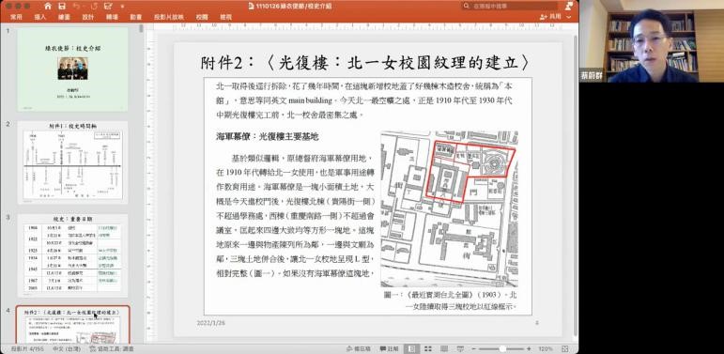Select slide 1 thumbnail 綠衣使節
Screen dimensions: 724x354
pos(73,69)
